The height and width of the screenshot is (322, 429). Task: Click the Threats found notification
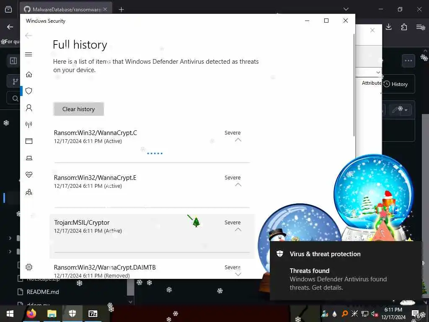tap(346, 271)
